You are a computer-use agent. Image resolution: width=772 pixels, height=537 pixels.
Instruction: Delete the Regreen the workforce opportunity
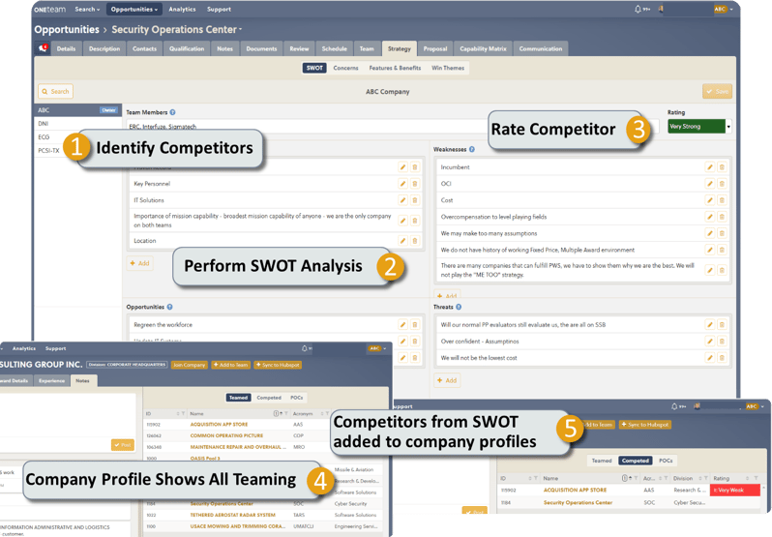(415, 325)
